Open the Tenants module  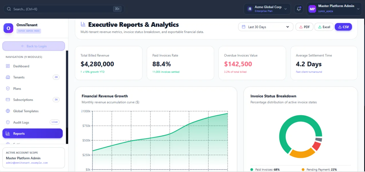click(x=33, y=77)
